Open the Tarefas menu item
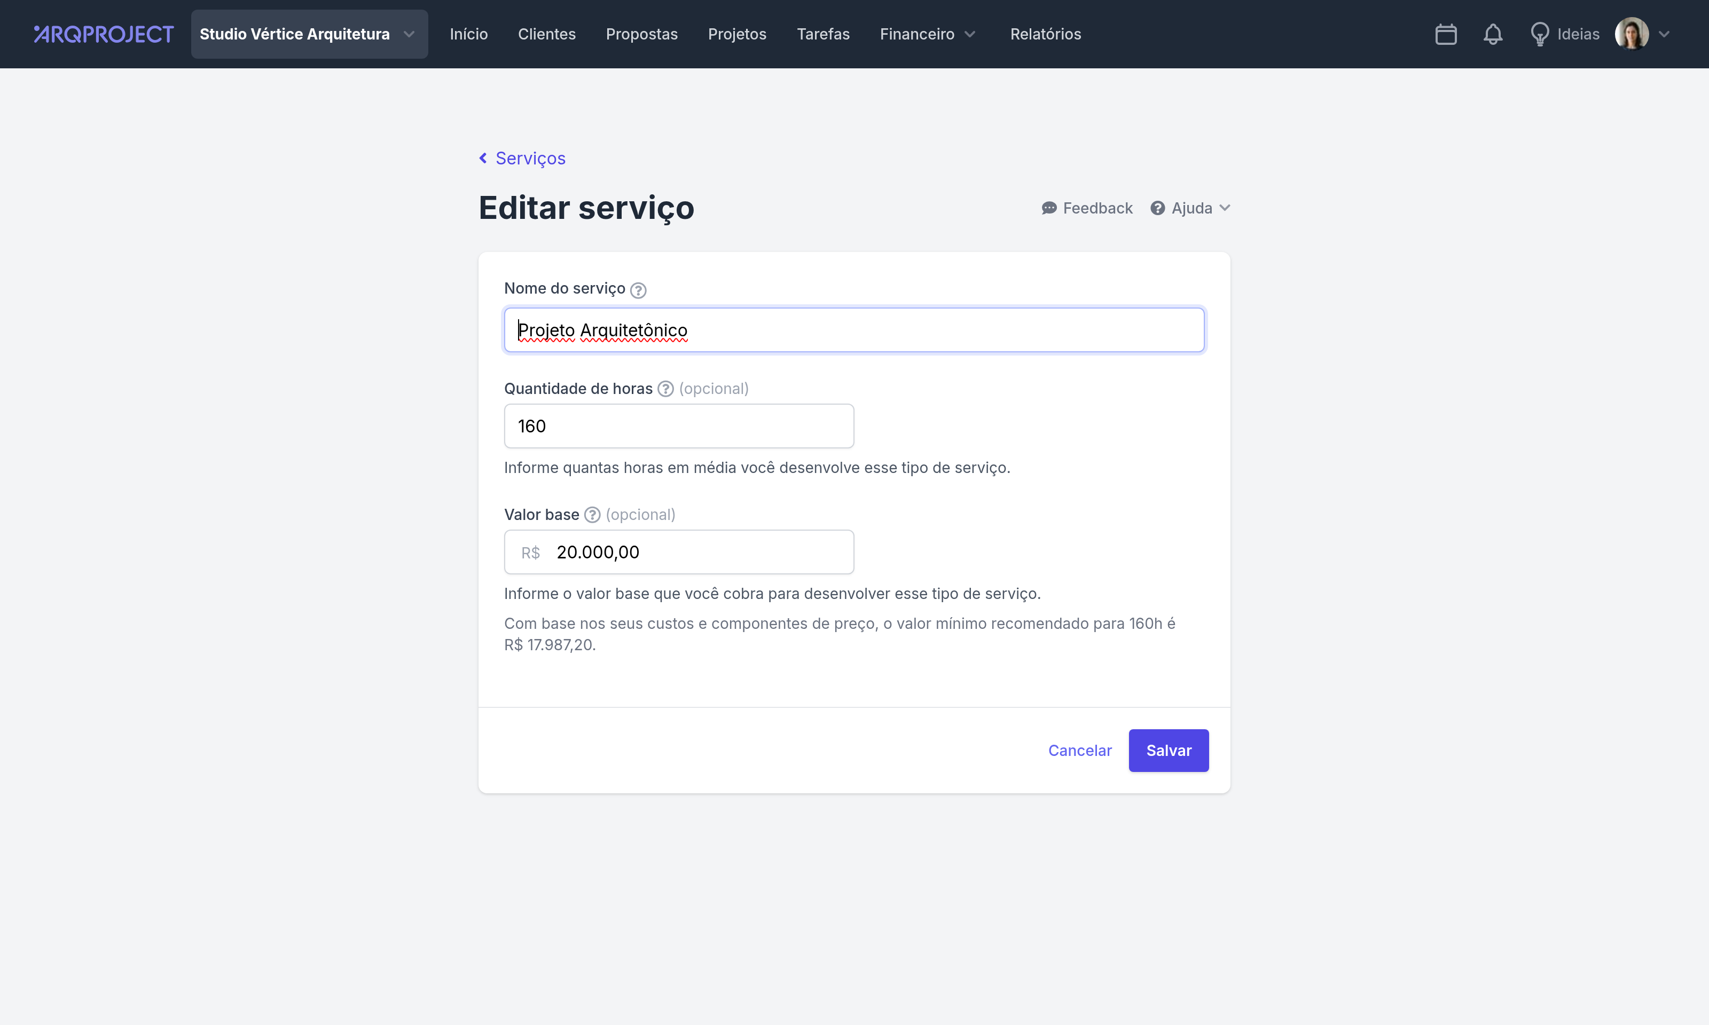This screenshot has width=1709, height=1025. 823,34
